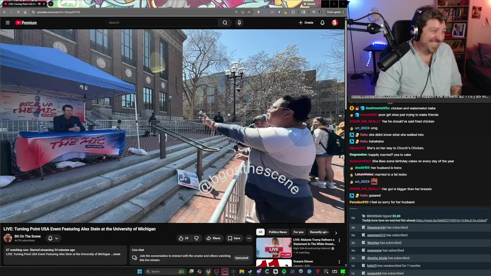Open Gemini button in browser title bar
491x276 pixels.
(310, 4)
